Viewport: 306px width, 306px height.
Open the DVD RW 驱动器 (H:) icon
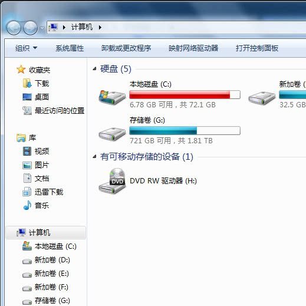tap(112, 181)
